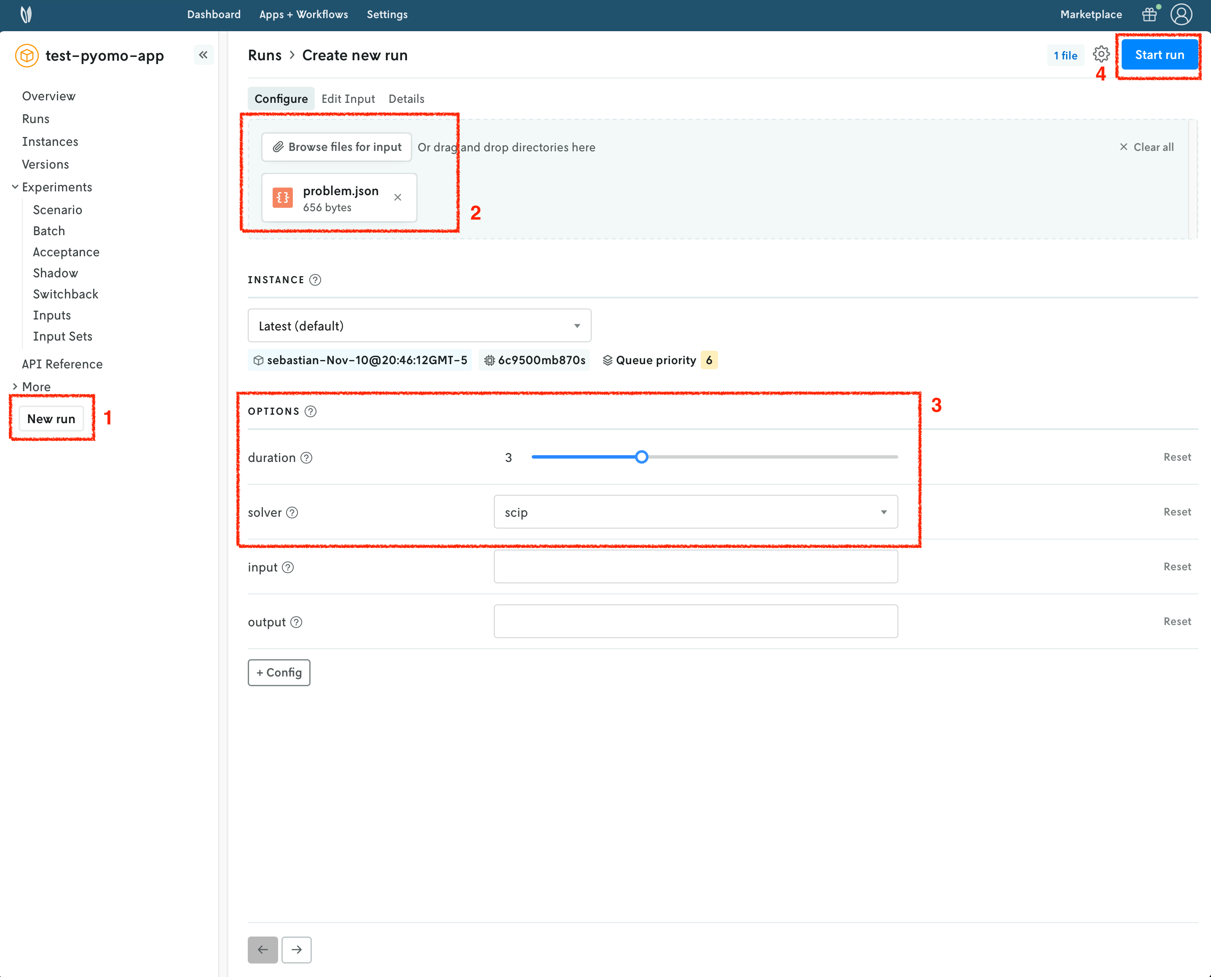
Task: Click the gift box icon in header
Action: point(1149,15)
